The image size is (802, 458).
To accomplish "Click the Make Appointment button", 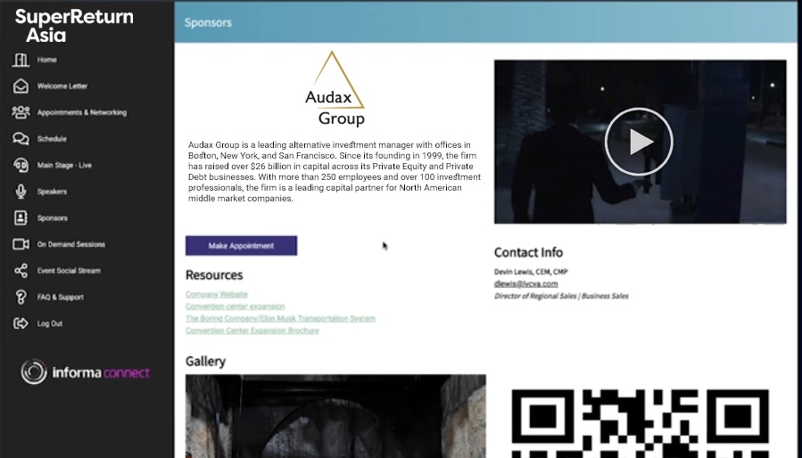I will pos(241,246).
